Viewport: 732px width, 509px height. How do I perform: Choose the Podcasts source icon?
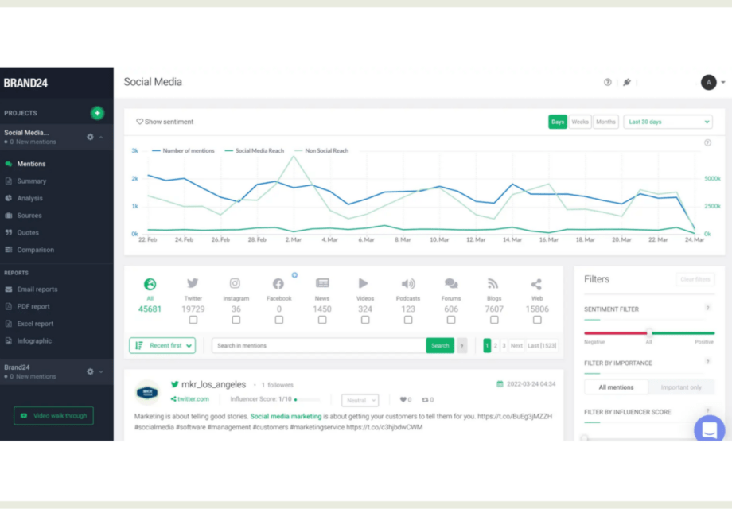408,283
